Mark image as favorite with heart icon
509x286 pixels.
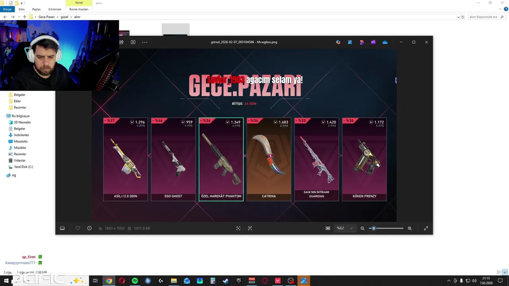click(78, 228)
